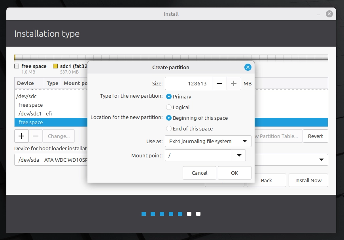Screen dimensions: 344x240
Task: Open the Mount point dropdown
Action: [x=239, y=155]
